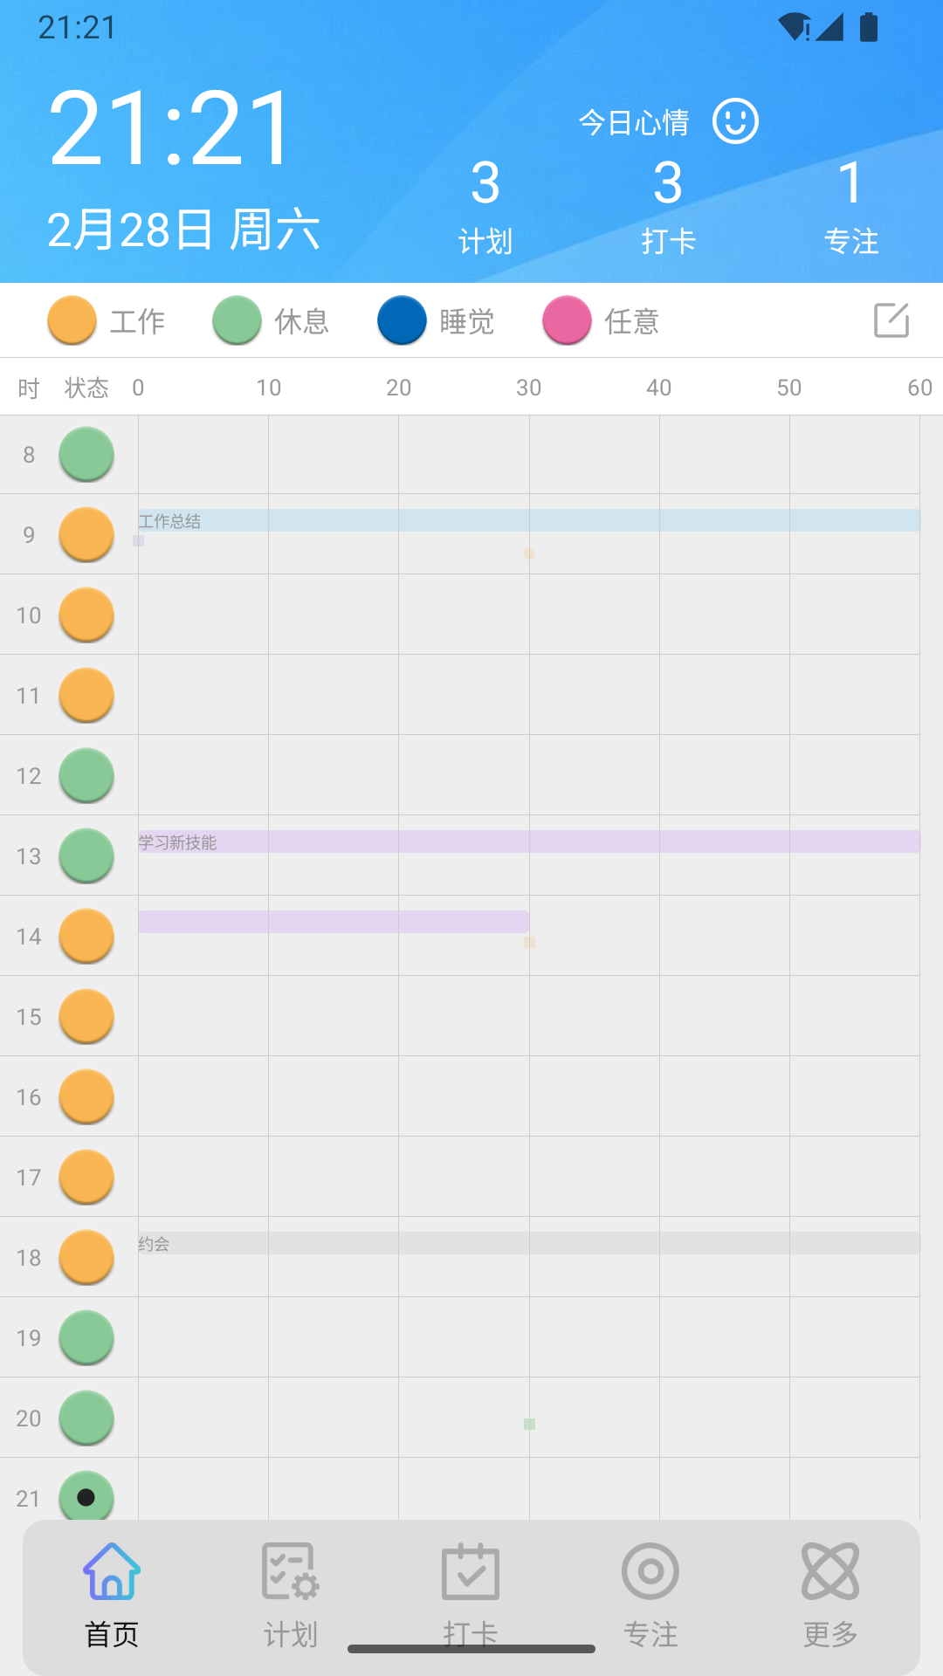Tap the smiley face mood icon
Viewport: 943px width, 1676px height.
735,121
